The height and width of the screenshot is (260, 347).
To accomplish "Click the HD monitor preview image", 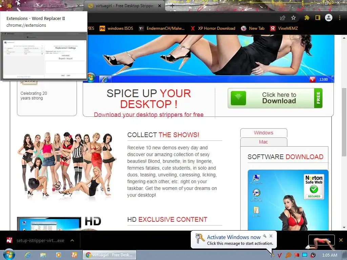I will pyautogui.click(x=49, y=224).
